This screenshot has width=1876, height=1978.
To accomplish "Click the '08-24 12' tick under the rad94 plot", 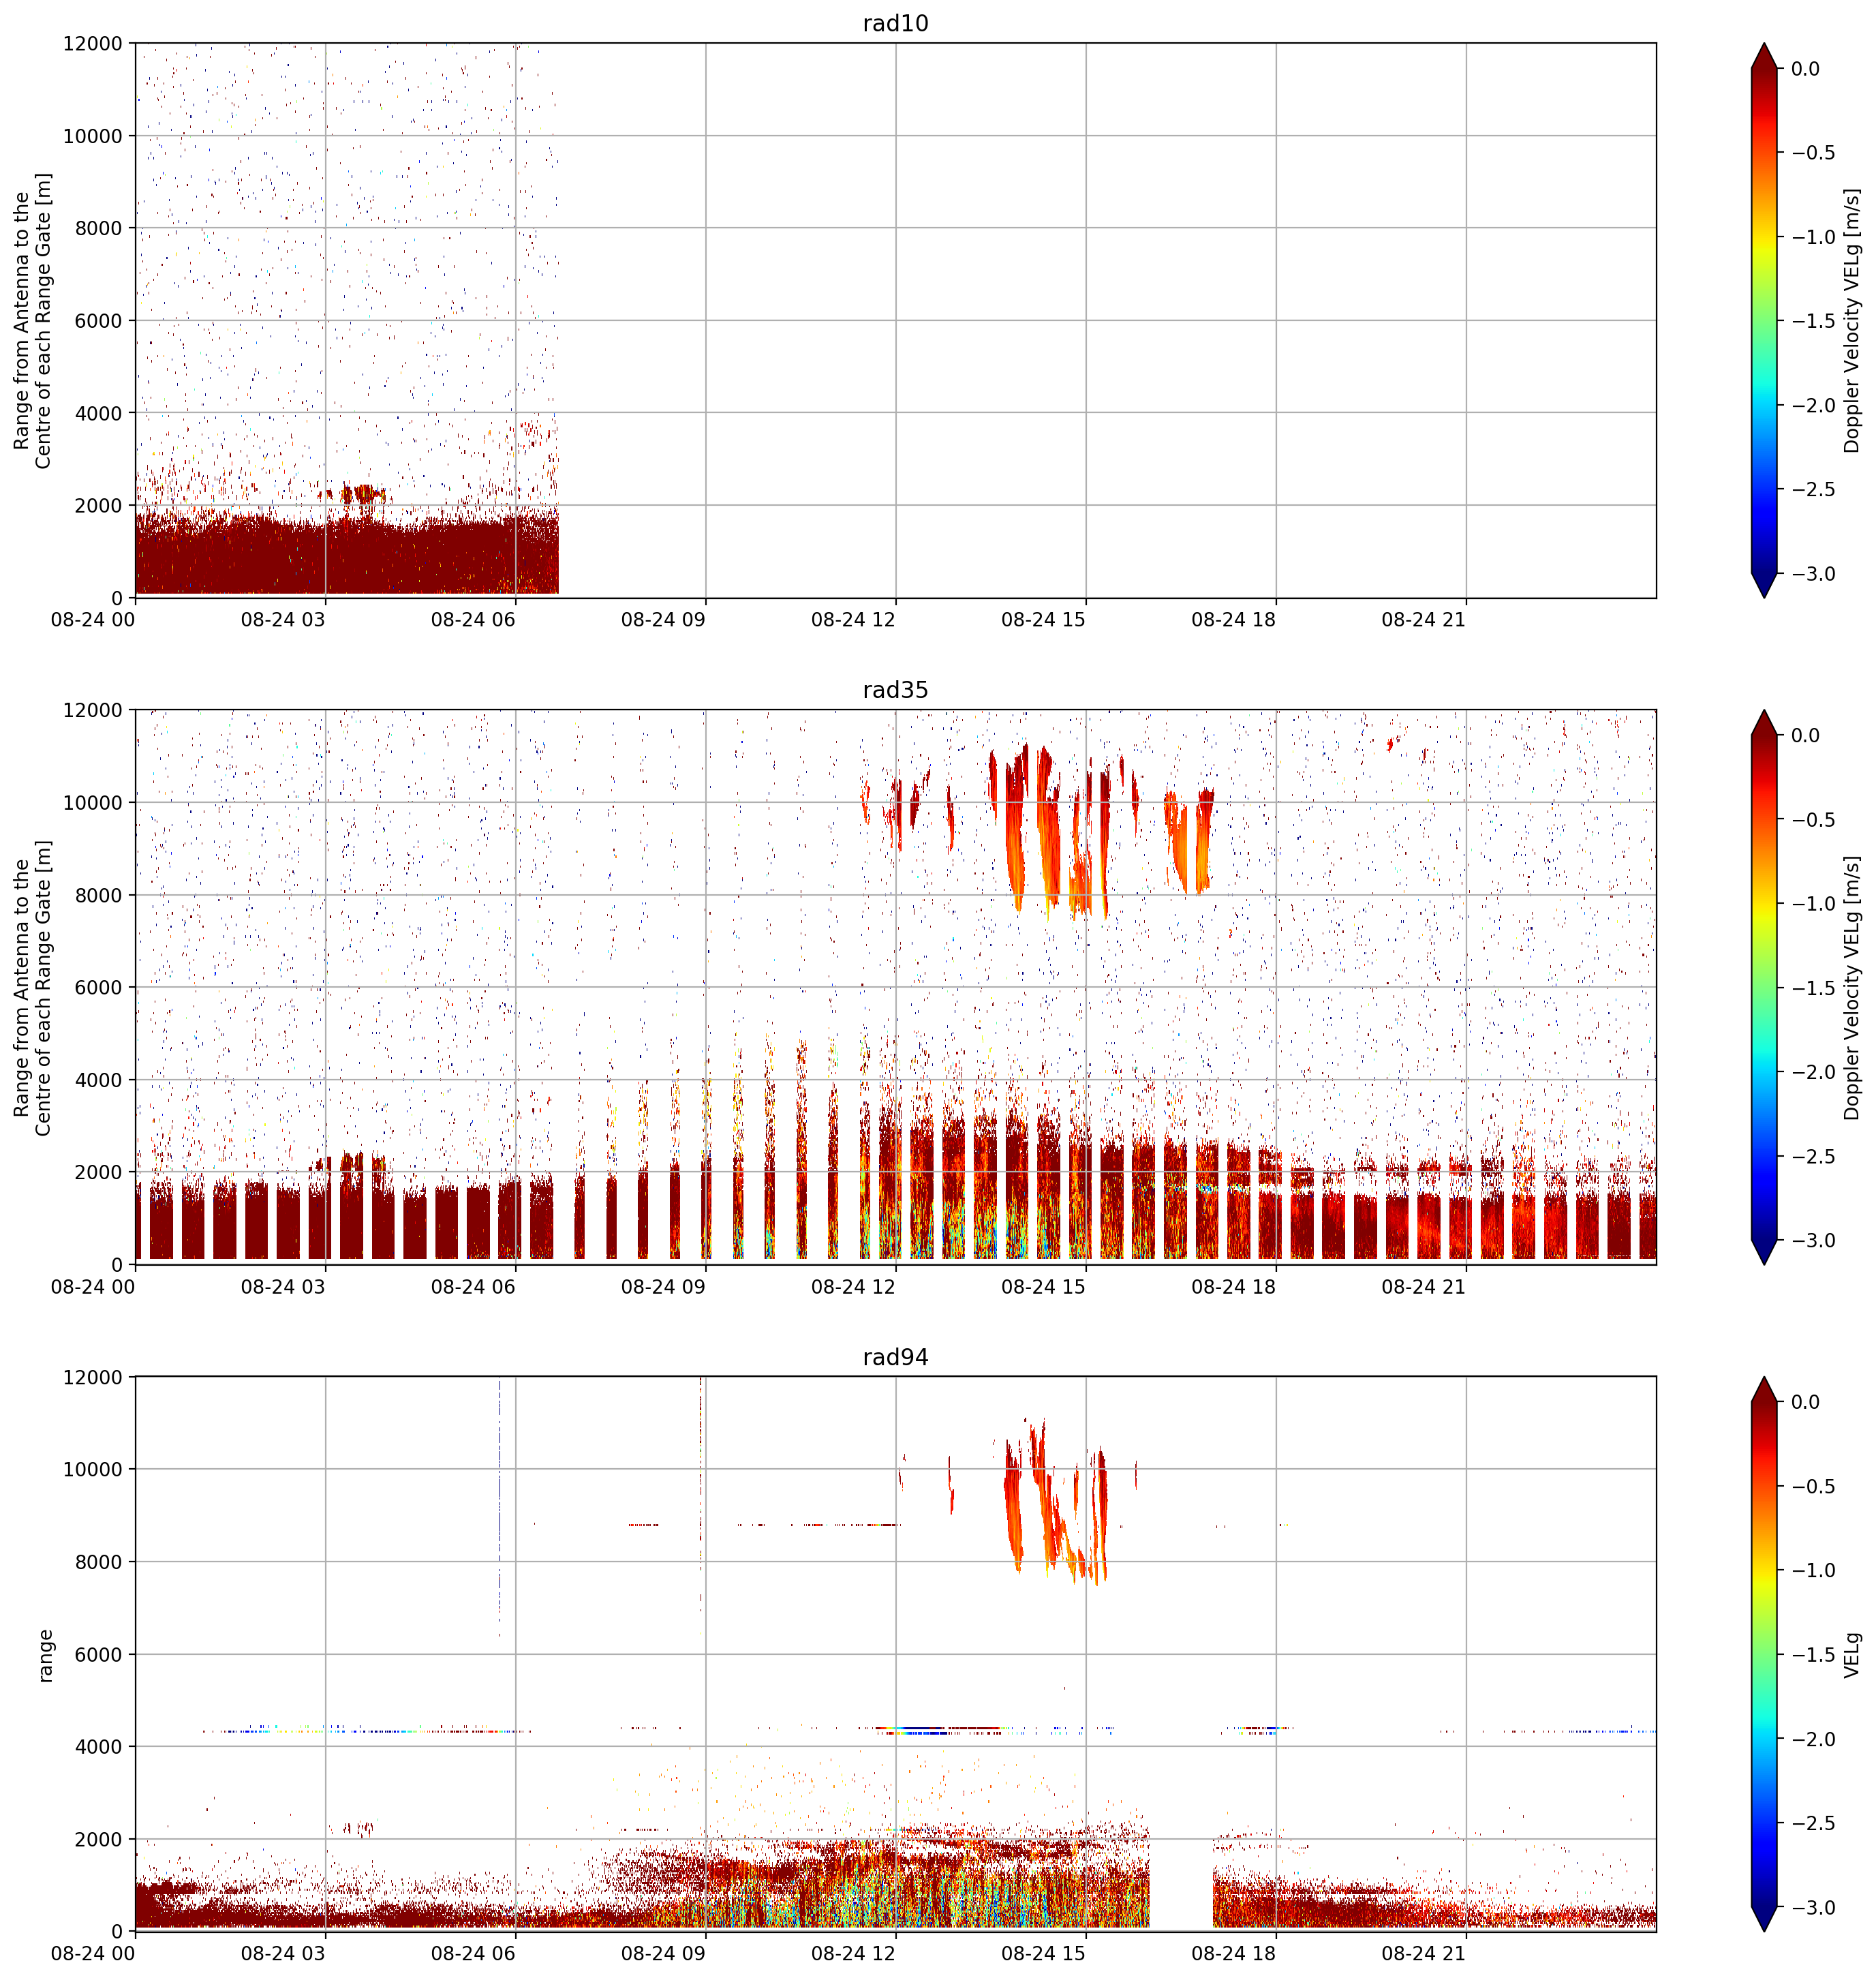I will tap(853, 1953).
